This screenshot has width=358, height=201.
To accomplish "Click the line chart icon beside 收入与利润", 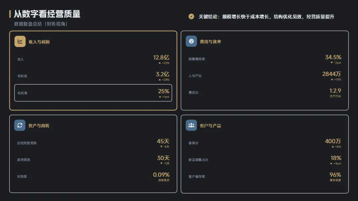I will tap(20, 42).
